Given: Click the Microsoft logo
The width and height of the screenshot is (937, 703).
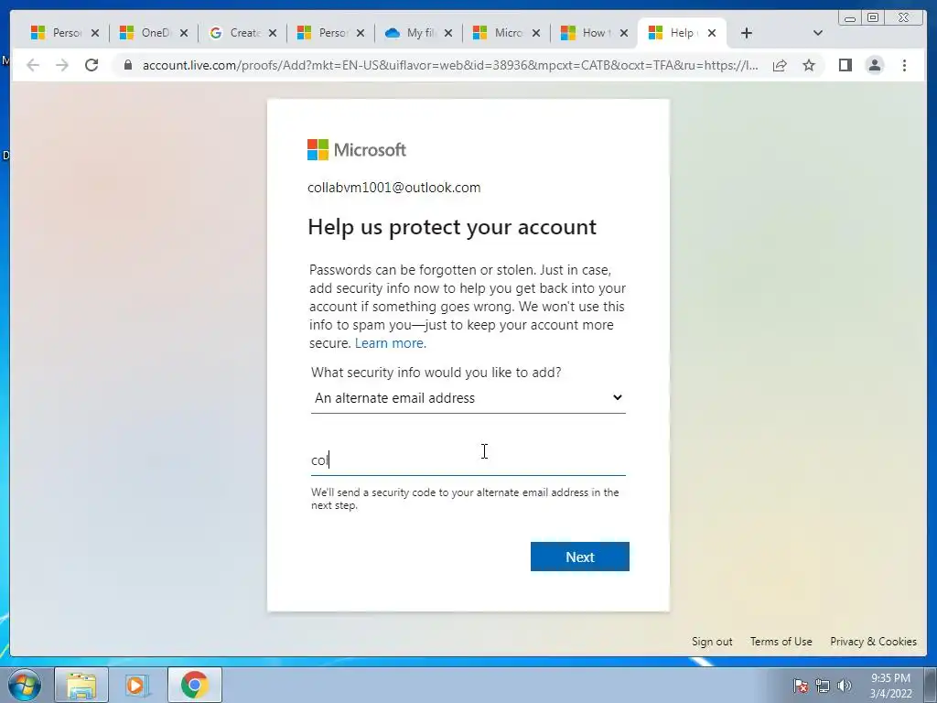Looking at the screenshot, I should 357,149.
